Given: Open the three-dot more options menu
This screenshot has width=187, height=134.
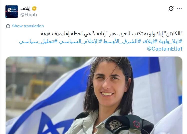Looking at the screenshot, I should point(179,8).
